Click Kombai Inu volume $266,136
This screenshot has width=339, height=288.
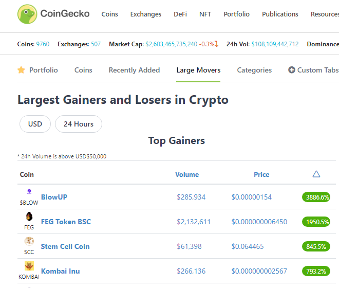click(x=191, y=271)
